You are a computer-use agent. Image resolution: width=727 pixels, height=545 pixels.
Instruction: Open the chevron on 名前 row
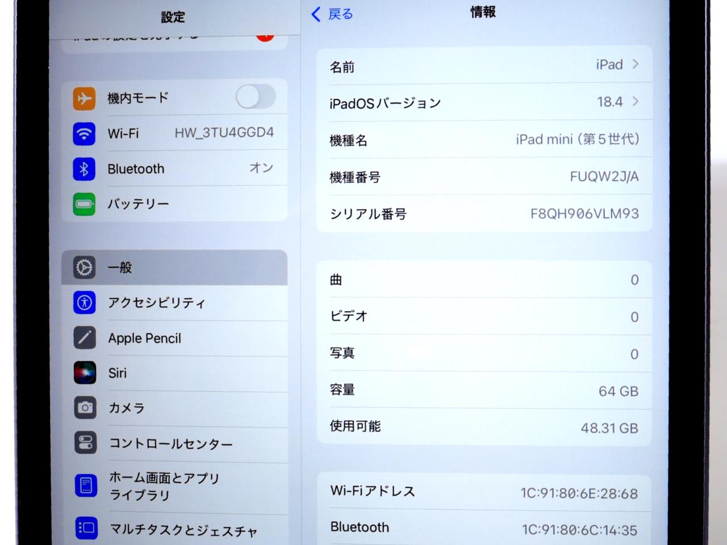[636, 64]
